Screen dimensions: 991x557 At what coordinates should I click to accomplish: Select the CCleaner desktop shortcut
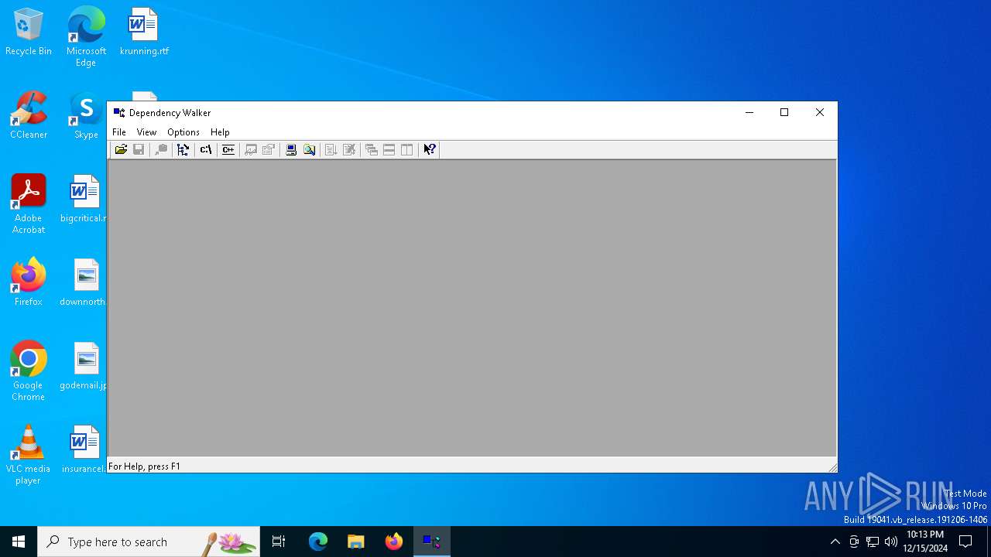pos(29,115)
